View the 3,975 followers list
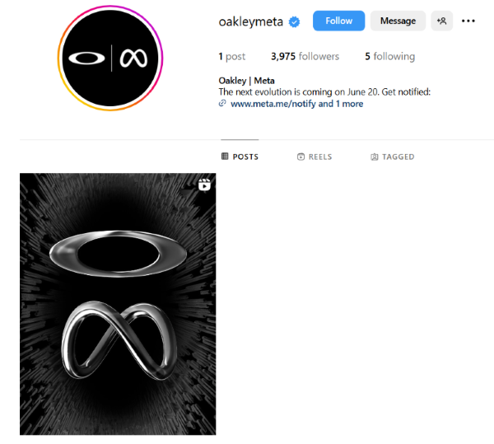Screen dimensions: 494x444 (305, 56)
